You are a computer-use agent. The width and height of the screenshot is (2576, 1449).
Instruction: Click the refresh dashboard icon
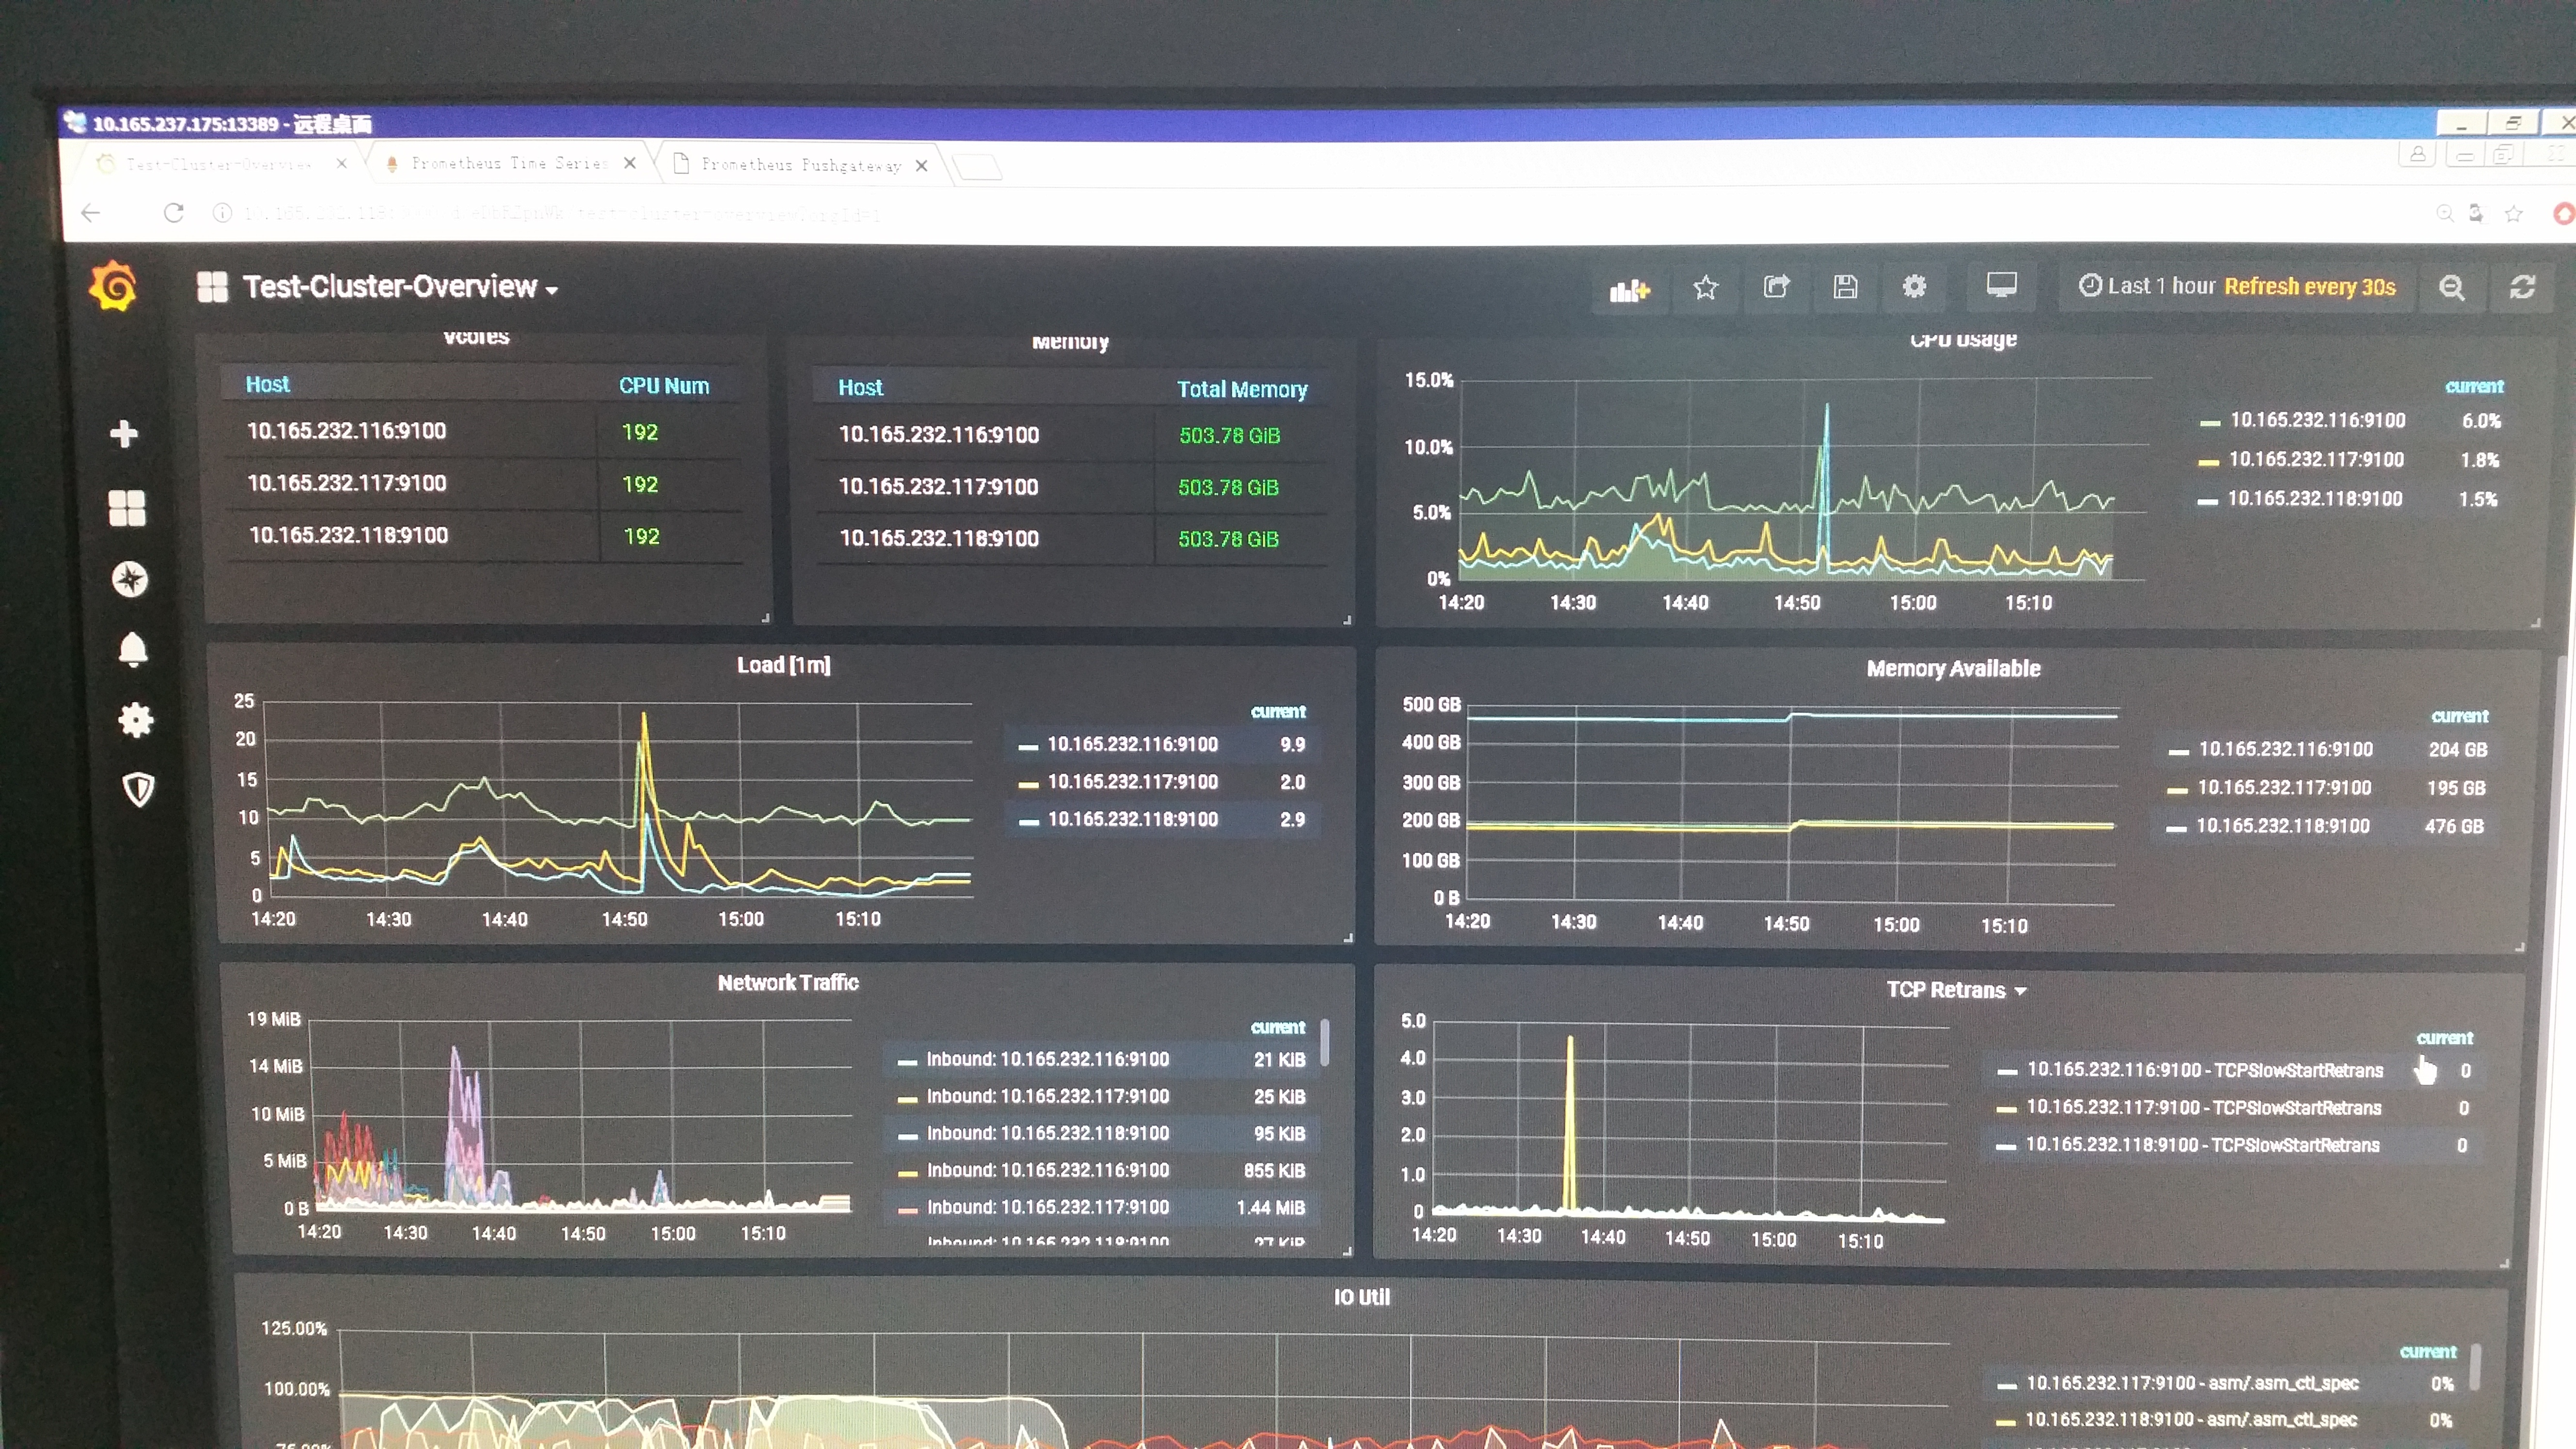2522,288
